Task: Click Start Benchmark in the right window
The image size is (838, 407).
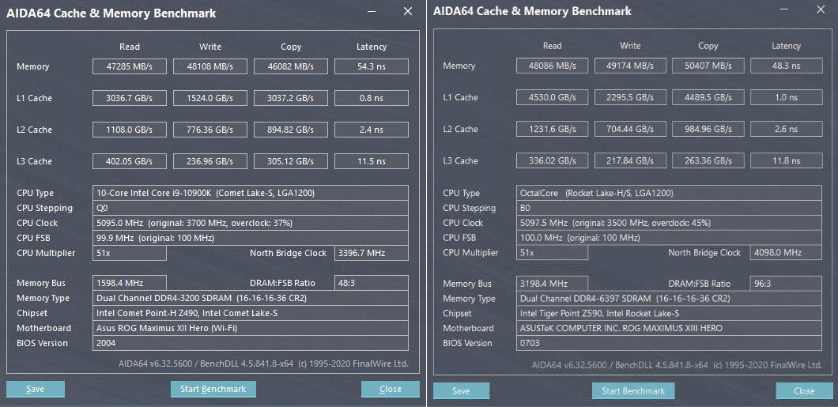Action: coord(633,391)
